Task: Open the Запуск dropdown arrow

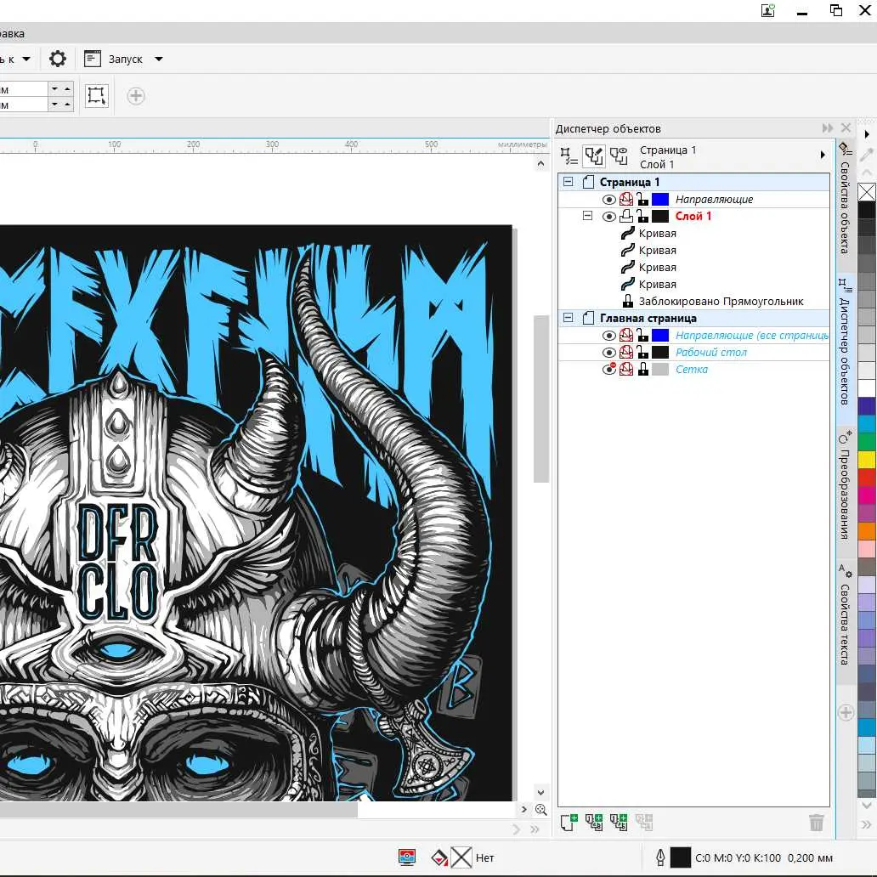Action: [159, 59]
